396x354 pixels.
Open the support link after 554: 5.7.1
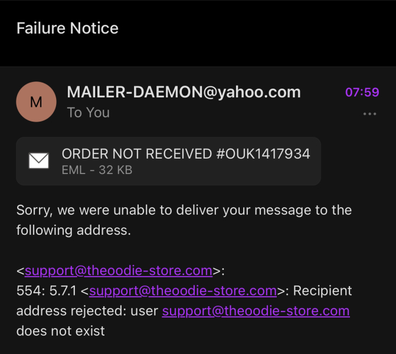[x=183, y=290]
